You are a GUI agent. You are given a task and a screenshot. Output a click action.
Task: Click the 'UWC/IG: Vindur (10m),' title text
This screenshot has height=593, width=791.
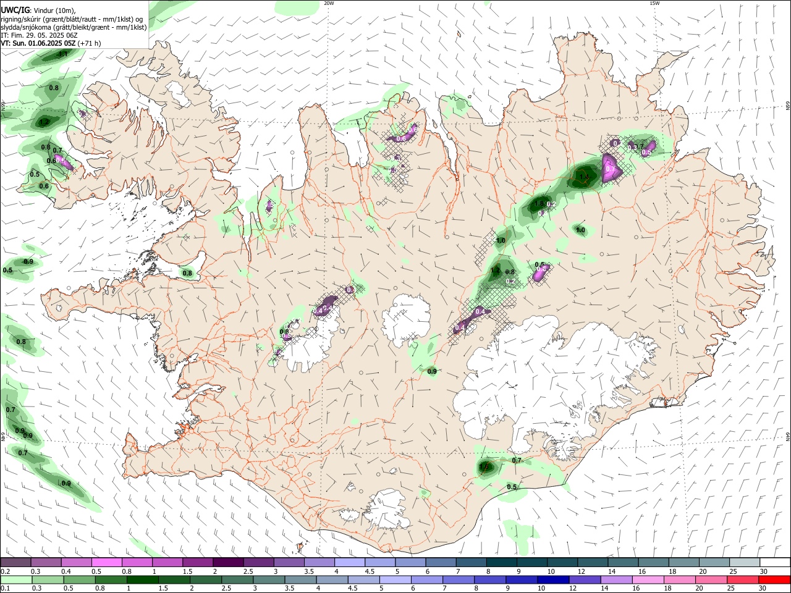(38, 10)
